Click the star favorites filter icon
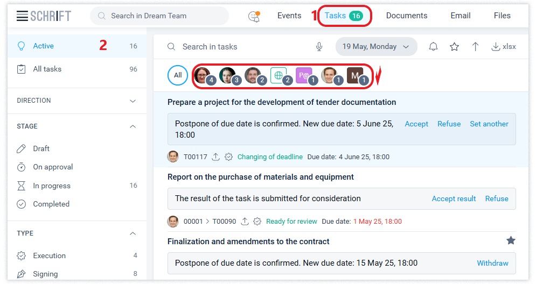Image resolution: width=536 pixels, height=284 pixels. [454, 47]
